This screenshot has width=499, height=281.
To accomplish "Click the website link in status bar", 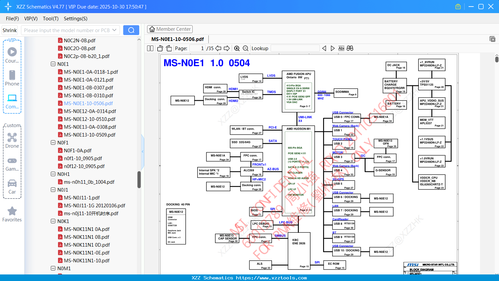I will point(271,278).
